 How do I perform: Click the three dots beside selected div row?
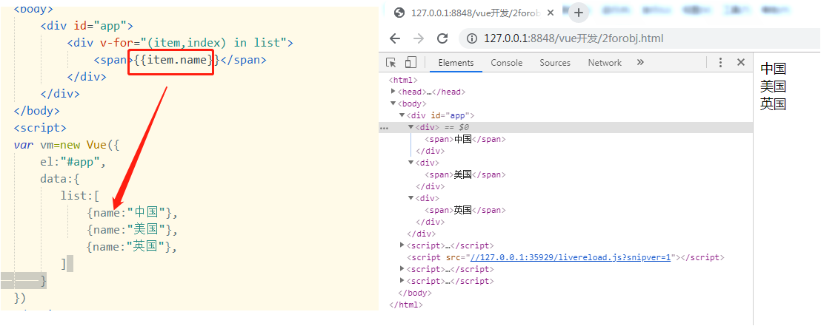[x=384, y=127]
